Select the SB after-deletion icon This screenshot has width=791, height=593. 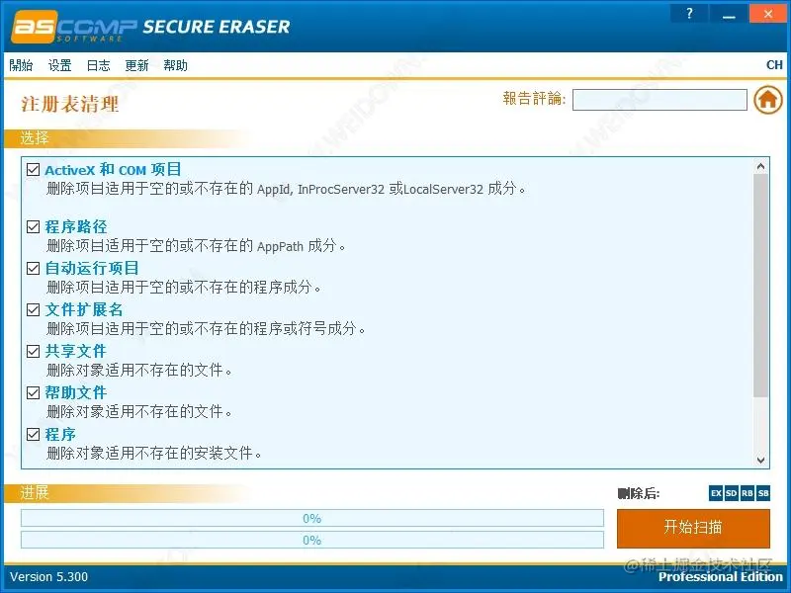point(763,493)
